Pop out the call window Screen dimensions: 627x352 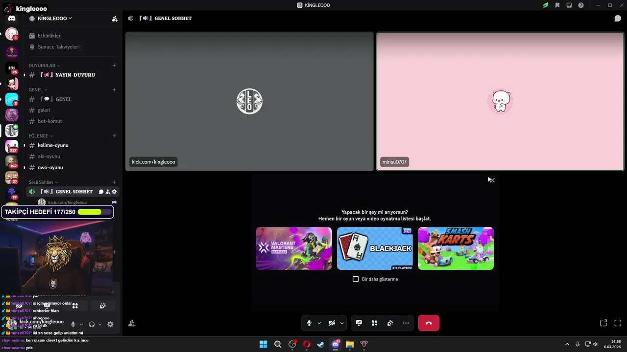coord(603,323)
